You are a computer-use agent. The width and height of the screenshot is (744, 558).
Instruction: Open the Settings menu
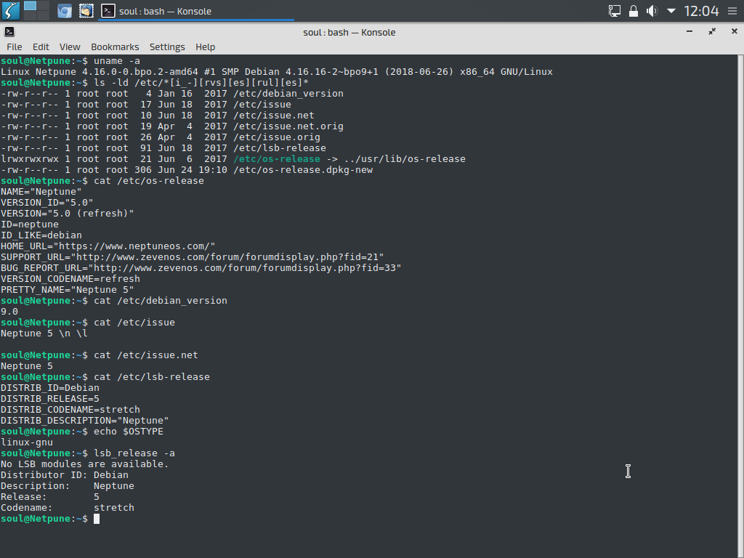pos(167,46)
